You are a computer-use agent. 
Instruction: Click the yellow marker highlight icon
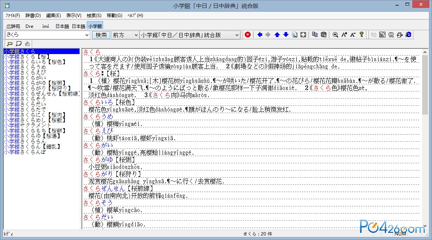pyautogui.click(x=10, y=44)
